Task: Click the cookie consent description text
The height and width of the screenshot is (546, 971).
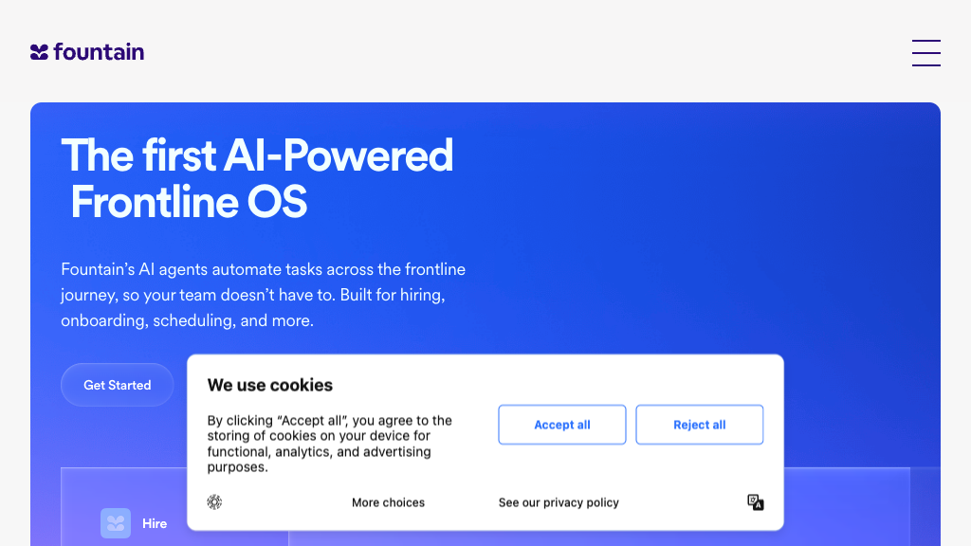Action: [x=330, y=444]
